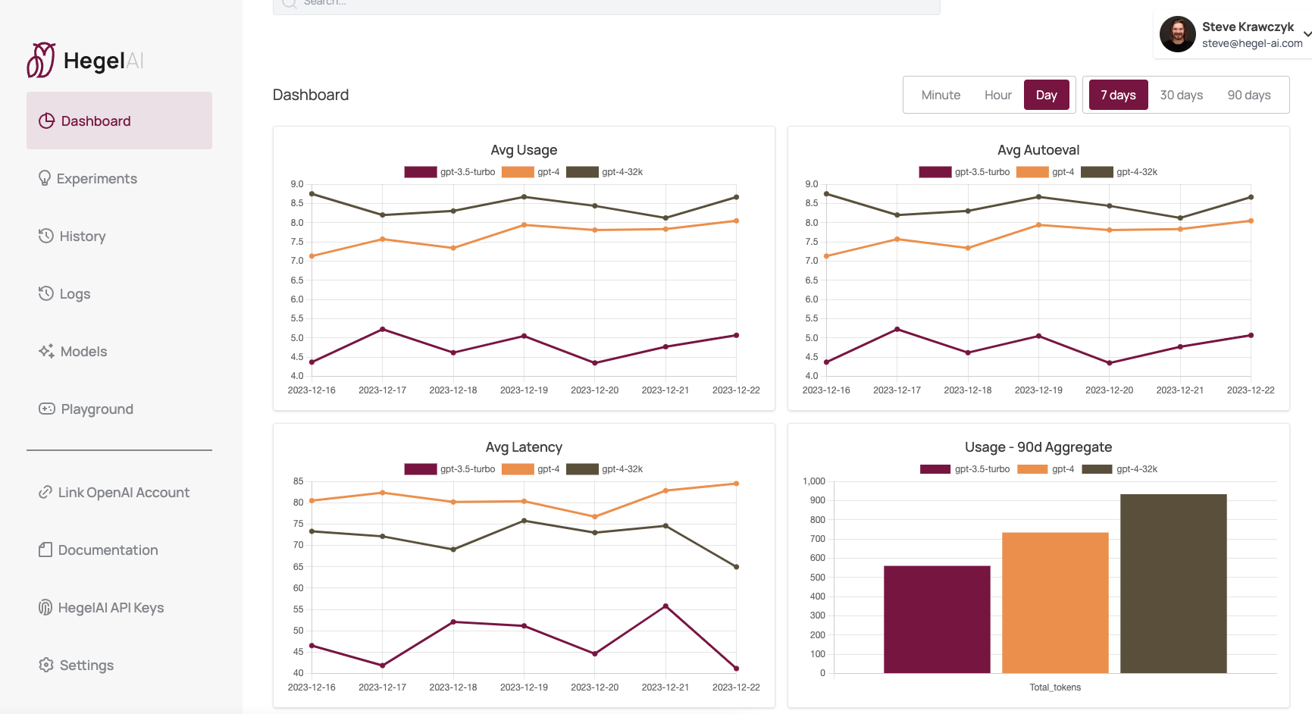Open the Dashboard menu item
Image resolution: width=1312 pixels, height=714 pixels.
coord(119,121)
